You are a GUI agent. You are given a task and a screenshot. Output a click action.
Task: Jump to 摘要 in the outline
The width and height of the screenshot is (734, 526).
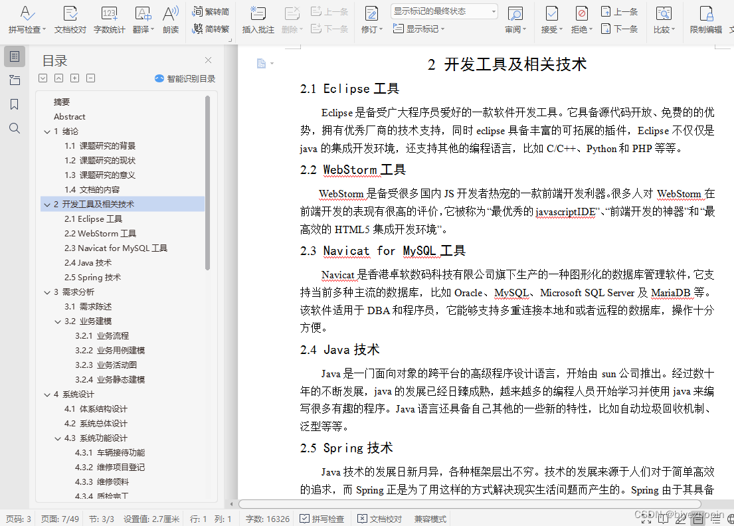pos(62,102)
